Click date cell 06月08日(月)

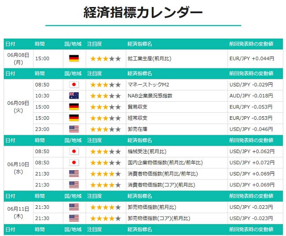pyautogui.click(x=18, y=58)
